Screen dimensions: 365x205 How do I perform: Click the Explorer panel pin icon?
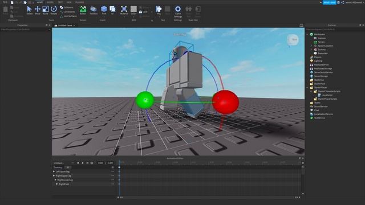(x=360, y=25)
